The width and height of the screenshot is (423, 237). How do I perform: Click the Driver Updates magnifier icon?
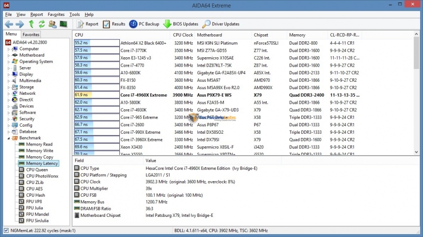pyautogui.click(x=206, y=24)
